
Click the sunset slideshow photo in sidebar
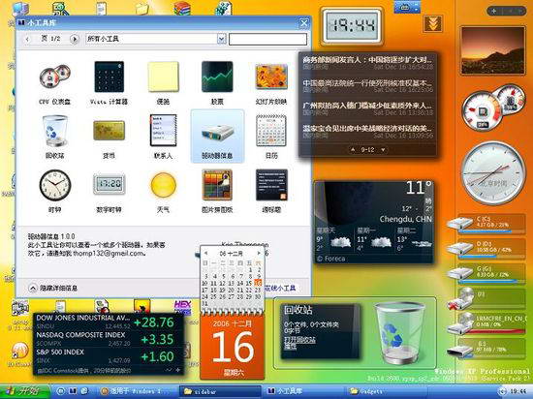492,50
